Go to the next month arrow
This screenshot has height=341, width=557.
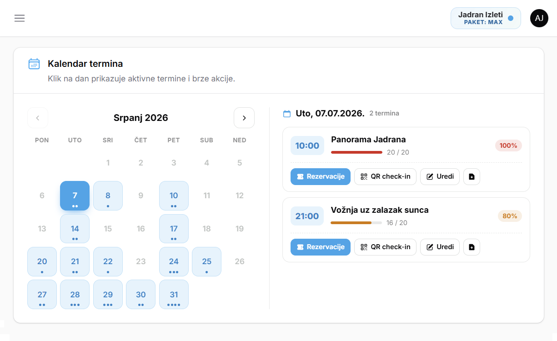pos(244,118)
